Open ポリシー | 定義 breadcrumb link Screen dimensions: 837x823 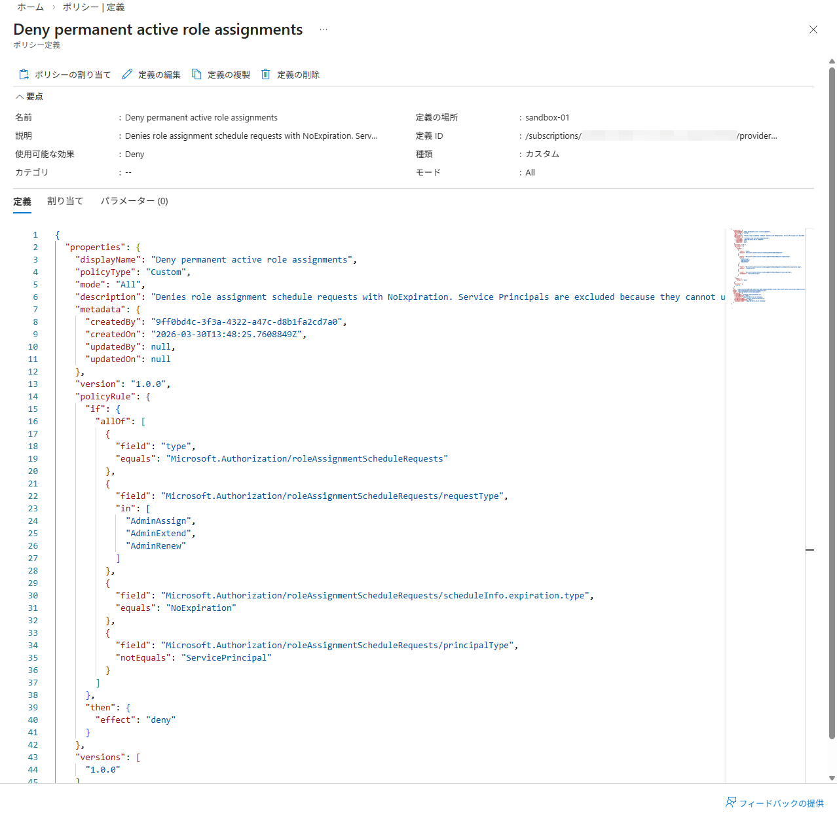(x=94, y=7)
